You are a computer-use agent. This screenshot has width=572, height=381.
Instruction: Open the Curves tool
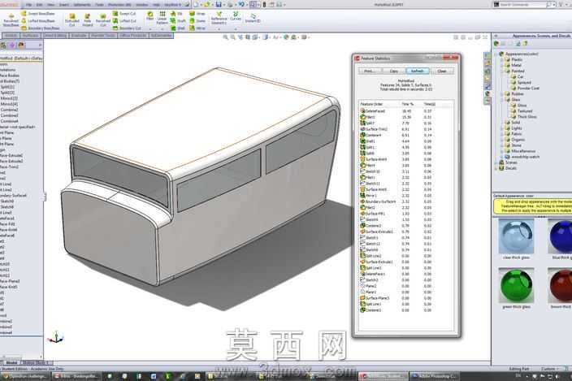236,16
